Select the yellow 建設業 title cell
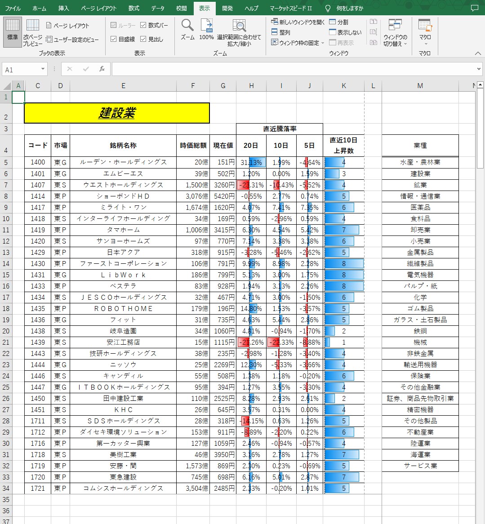This screenshot has width=485, height=524. [117, 113]
